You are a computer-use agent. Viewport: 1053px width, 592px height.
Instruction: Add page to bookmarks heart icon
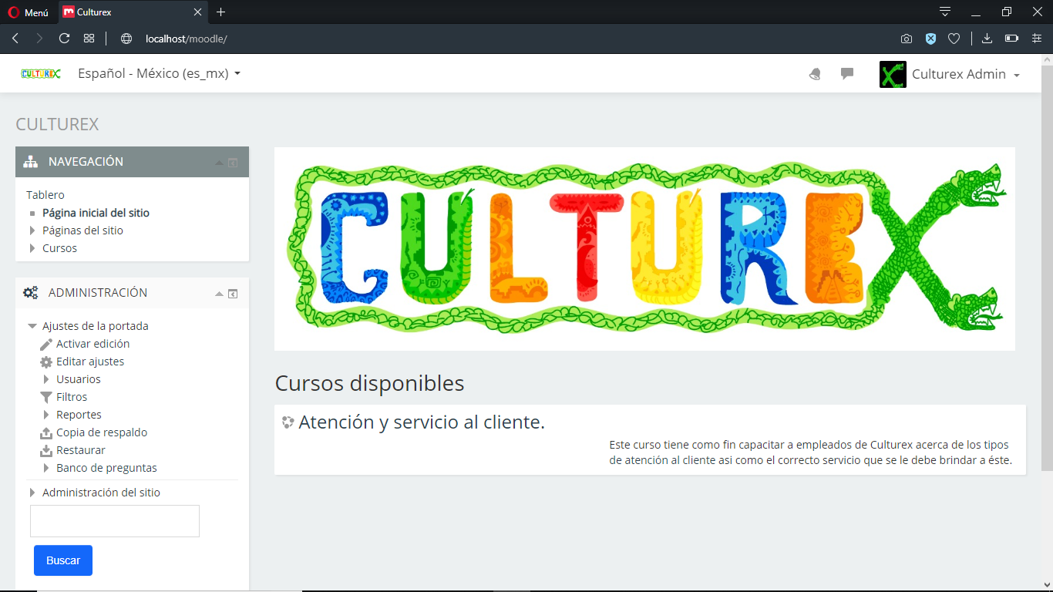(x=954, y=39)
